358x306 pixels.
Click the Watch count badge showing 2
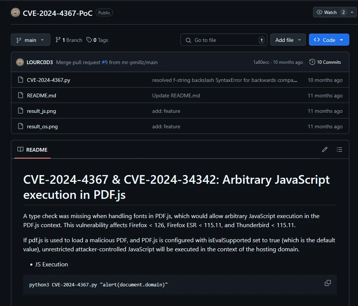[343, 12]
